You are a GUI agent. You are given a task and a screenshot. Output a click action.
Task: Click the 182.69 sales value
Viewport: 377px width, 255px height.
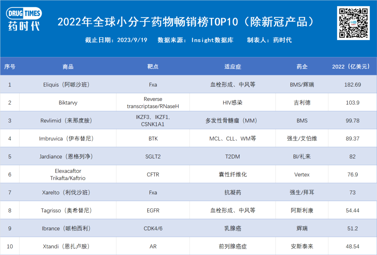353,85
